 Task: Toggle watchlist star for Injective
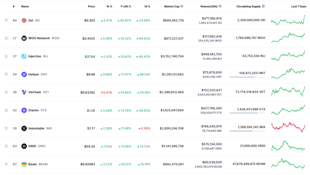click(6, 56)
